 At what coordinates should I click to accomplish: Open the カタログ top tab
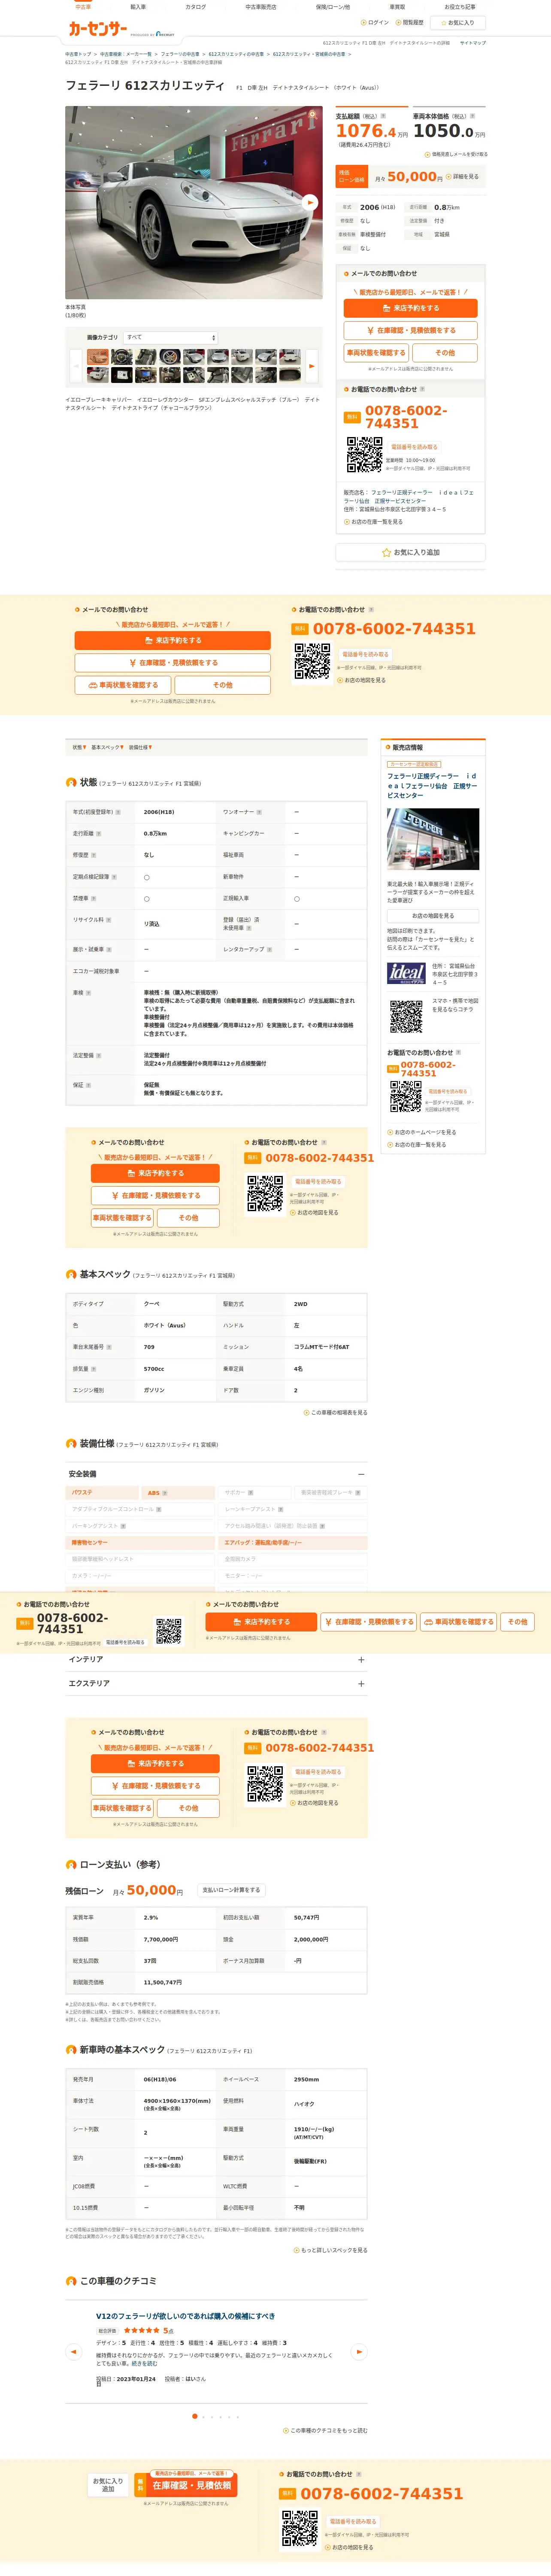(196, 7)
